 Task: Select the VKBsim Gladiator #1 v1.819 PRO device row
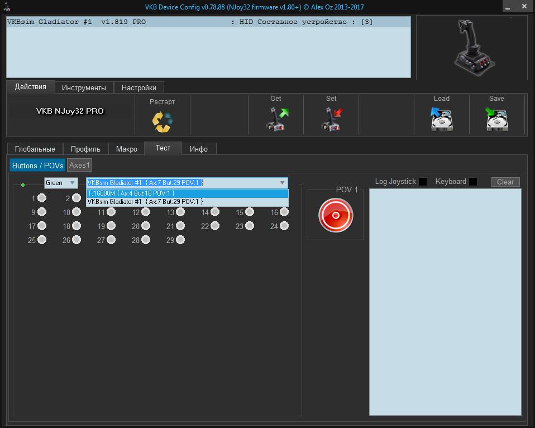(x=208, y=22)
